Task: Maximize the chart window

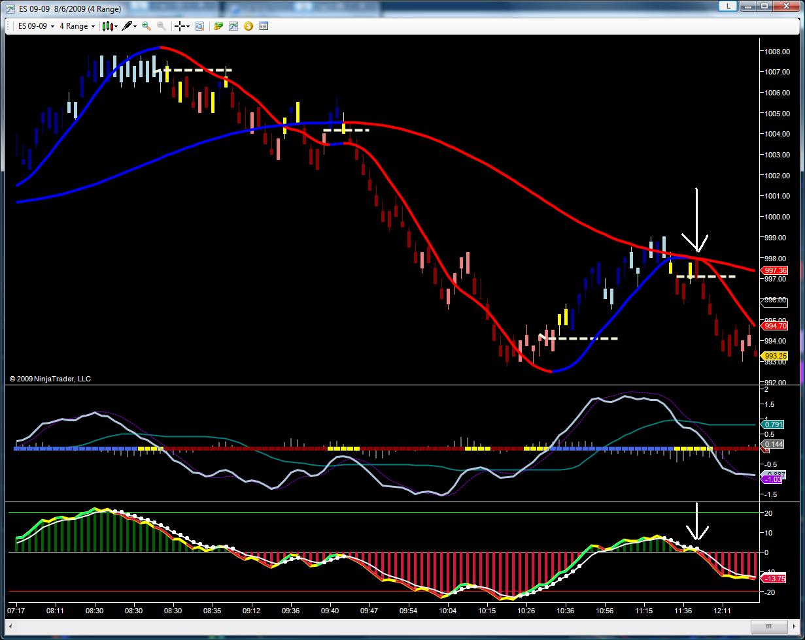Action: 764,6
